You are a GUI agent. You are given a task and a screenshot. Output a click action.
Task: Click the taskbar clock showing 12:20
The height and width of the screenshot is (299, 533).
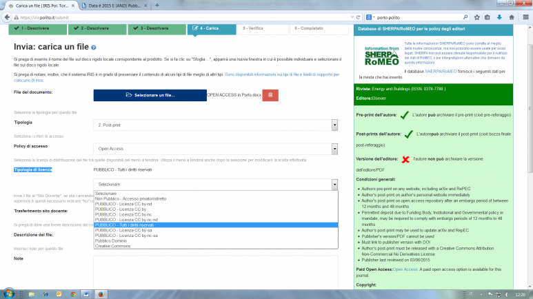[x=520, y=295]
